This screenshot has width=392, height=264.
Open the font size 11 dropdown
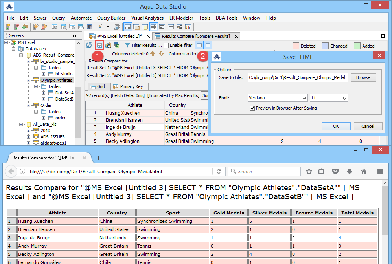click(x=329, y=98)
